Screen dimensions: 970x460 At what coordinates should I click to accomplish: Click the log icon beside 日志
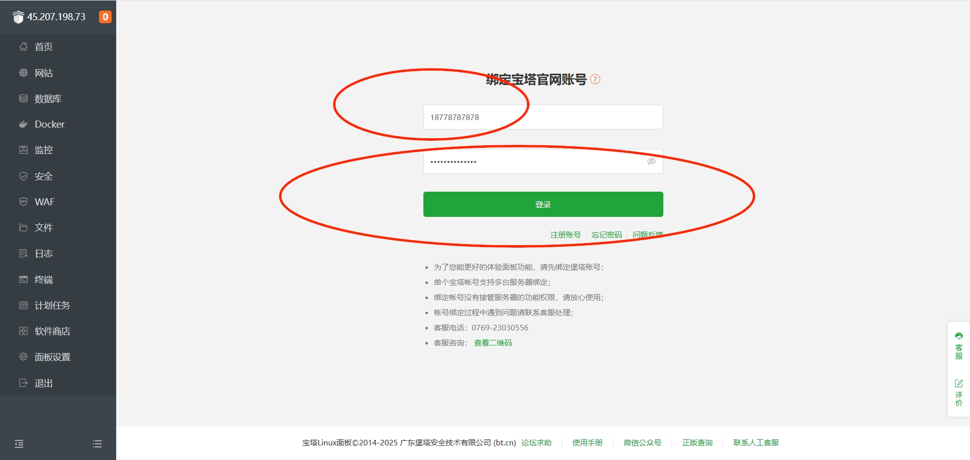pyautogui.click(x=23, y=253)
